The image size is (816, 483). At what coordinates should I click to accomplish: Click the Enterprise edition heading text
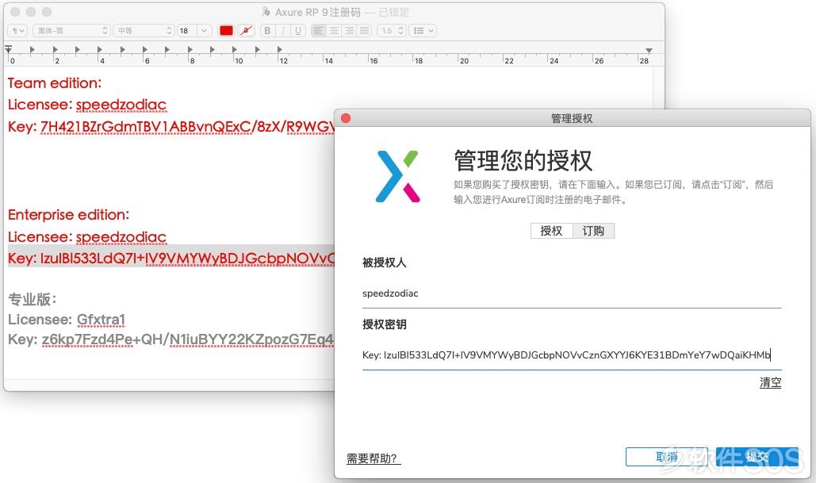click(x=69, y=215)
